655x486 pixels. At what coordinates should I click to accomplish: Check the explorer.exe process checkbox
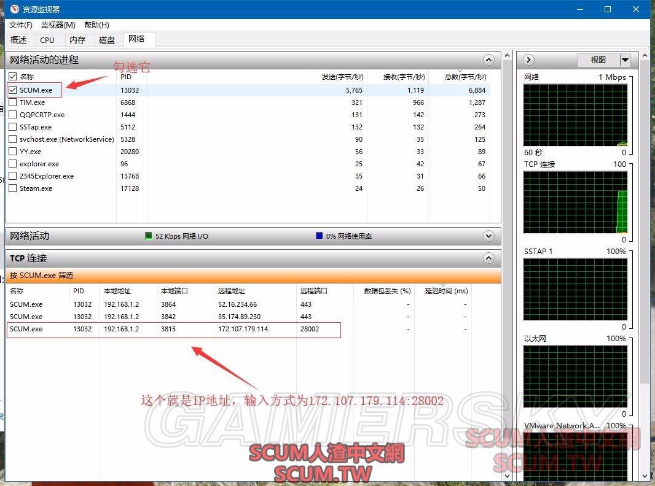[x=12, y=163]
